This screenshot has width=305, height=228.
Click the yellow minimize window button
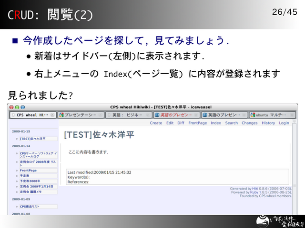[17, 107]
